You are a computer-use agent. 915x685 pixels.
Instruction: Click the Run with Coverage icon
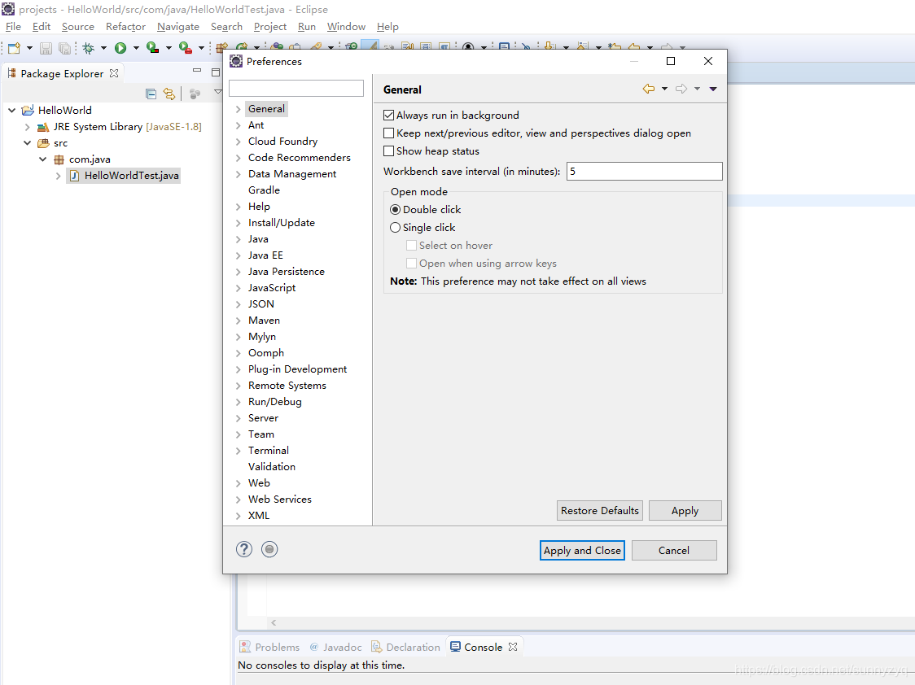click(152, 48)
